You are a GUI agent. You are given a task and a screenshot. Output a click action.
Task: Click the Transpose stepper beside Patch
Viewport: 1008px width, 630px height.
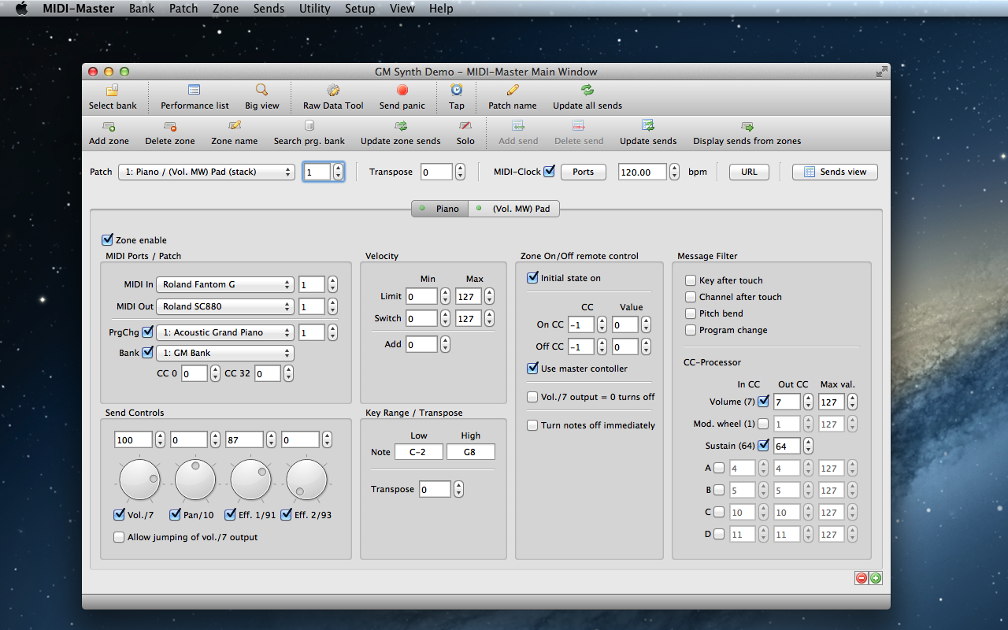tap(460, 172)
